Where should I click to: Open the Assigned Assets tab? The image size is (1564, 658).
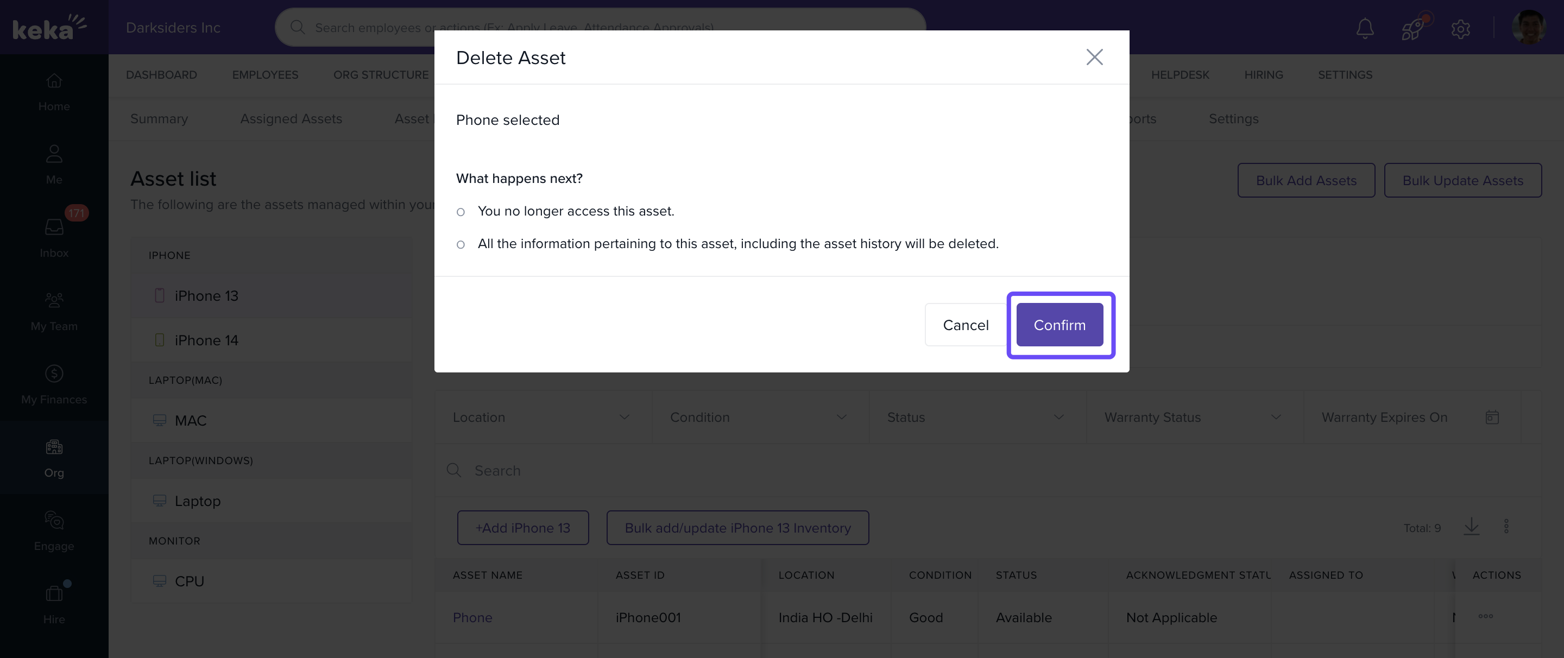[x=291, y=119]
